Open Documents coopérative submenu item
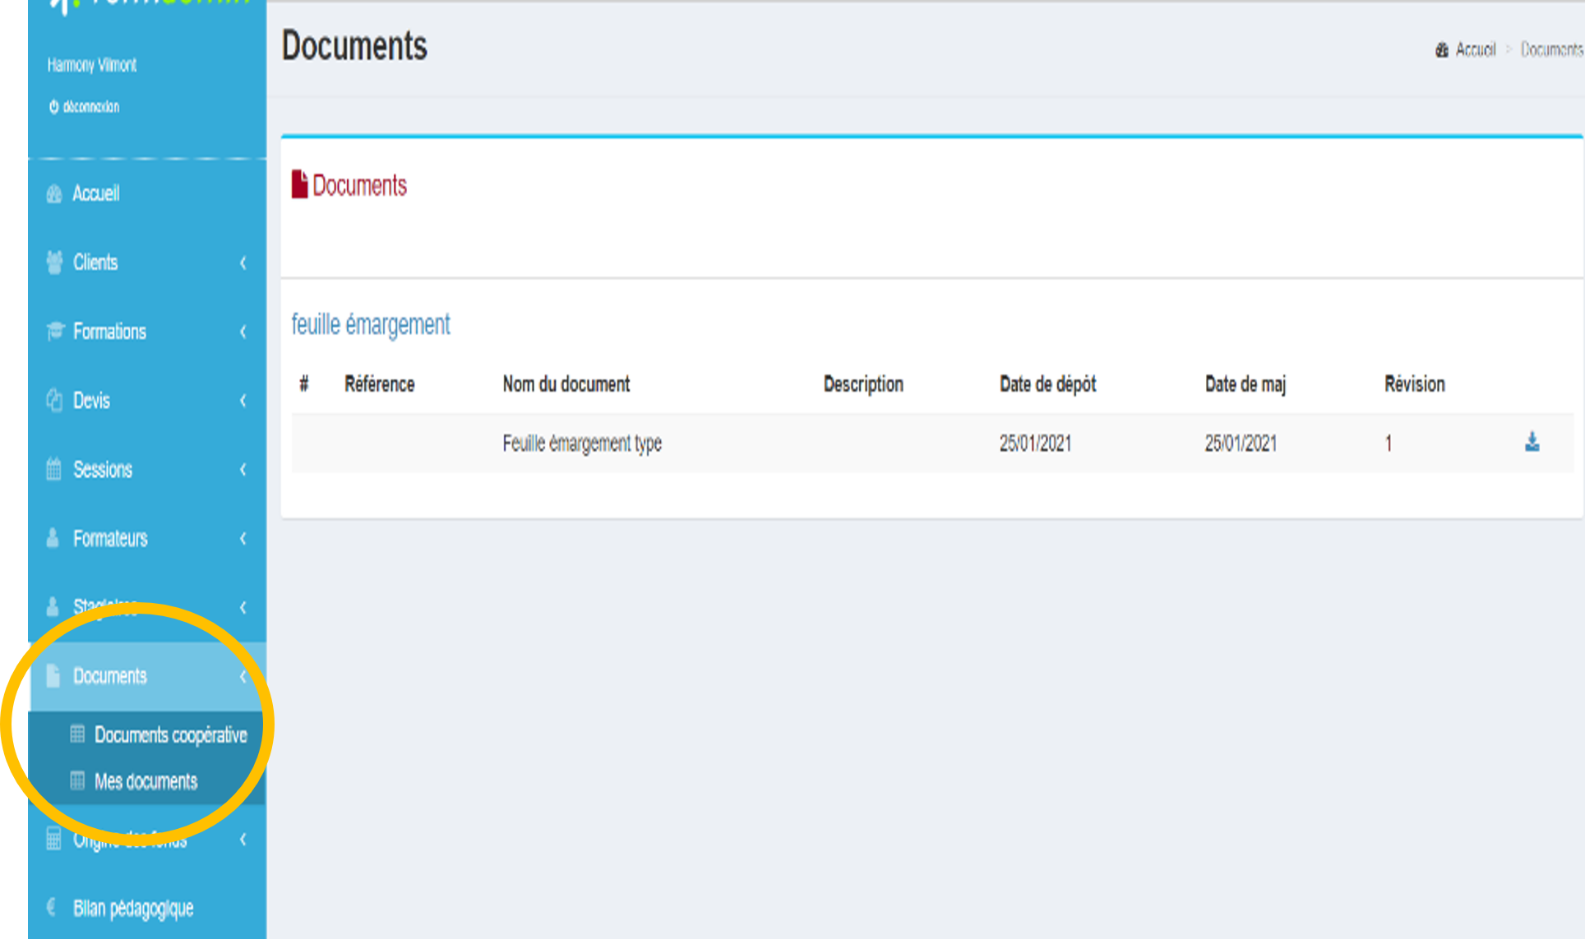 pos(170,734)
